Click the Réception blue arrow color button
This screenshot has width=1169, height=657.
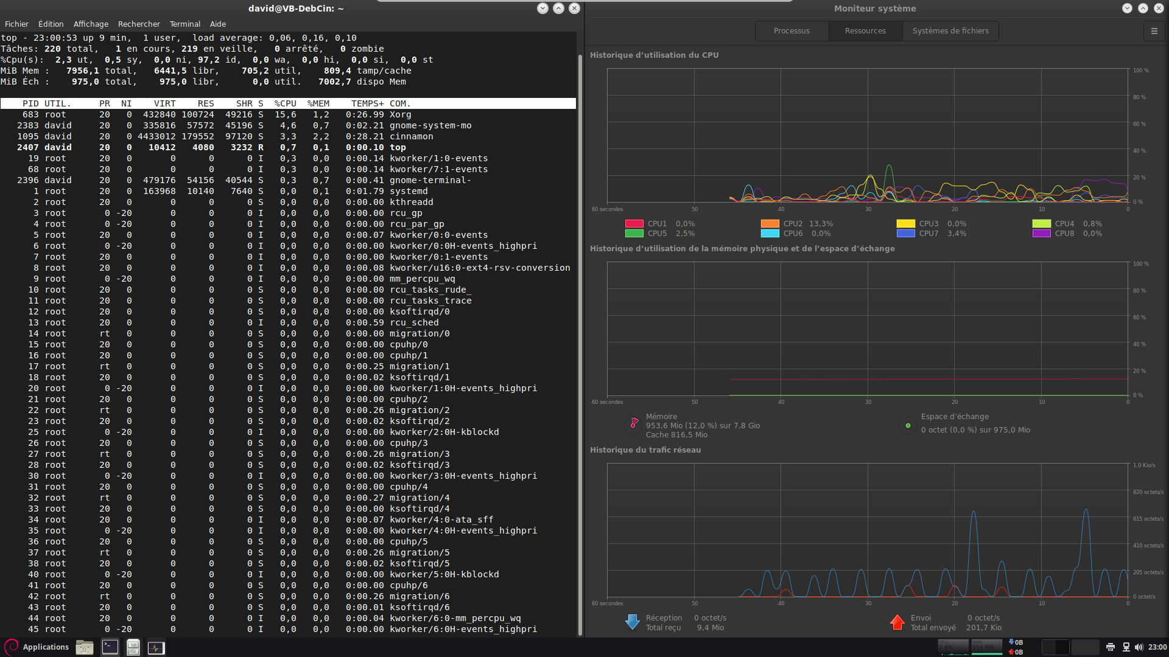pyautogui.click(x=633, y=622)
